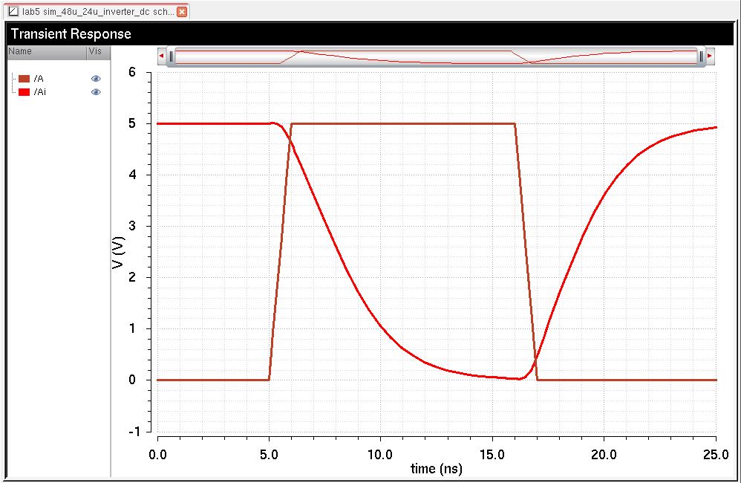The height and width of the screenshot is (483, 741).
Task: Click the Vis column header
Action: point(95,52)
